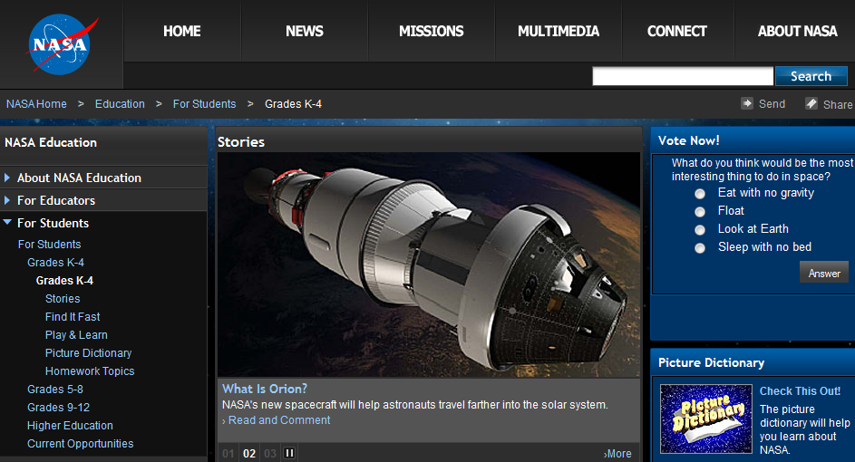Open the 'What Is Orion?' story title
855x462 pixels.
pyautogui.click(x=265, y=389)
